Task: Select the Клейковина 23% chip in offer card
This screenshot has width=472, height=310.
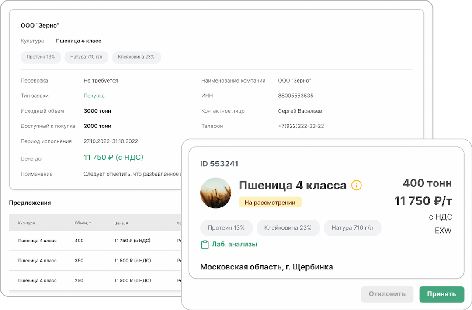Action: coord(288,228)
